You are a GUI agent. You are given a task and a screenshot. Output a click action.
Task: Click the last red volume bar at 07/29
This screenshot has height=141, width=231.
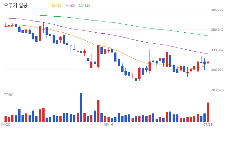tap(208, 112)
